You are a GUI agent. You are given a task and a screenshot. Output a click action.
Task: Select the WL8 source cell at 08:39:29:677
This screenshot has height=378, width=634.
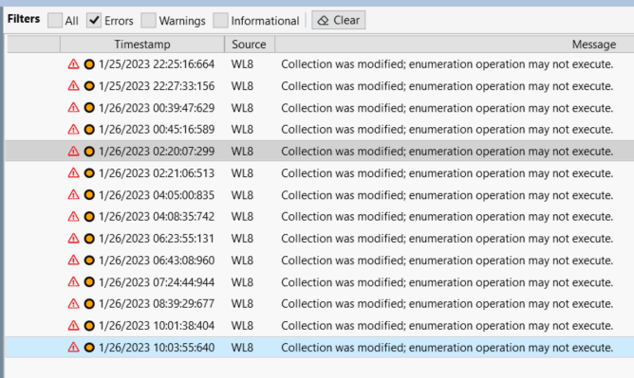click(x=242, y=304)
